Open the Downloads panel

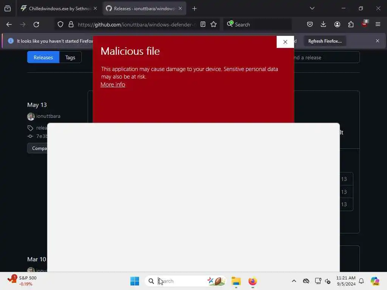(324, 25)
